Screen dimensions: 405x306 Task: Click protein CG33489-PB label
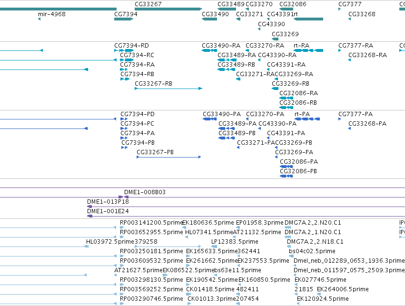pos(237,134)
